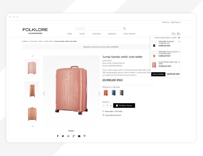Screen dimensions: 203x156
Task: Remove ESQUIRE Vertikalni novčanik from cart
Action: click(179, 41)
